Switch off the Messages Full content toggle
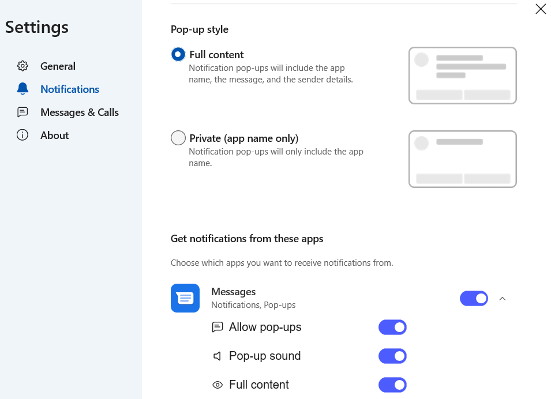 pyautogui.click(x=392, y=385)
